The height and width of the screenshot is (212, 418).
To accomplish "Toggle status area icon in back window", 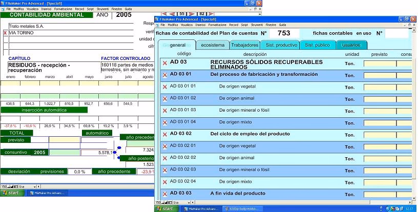I will click(16, 187).
